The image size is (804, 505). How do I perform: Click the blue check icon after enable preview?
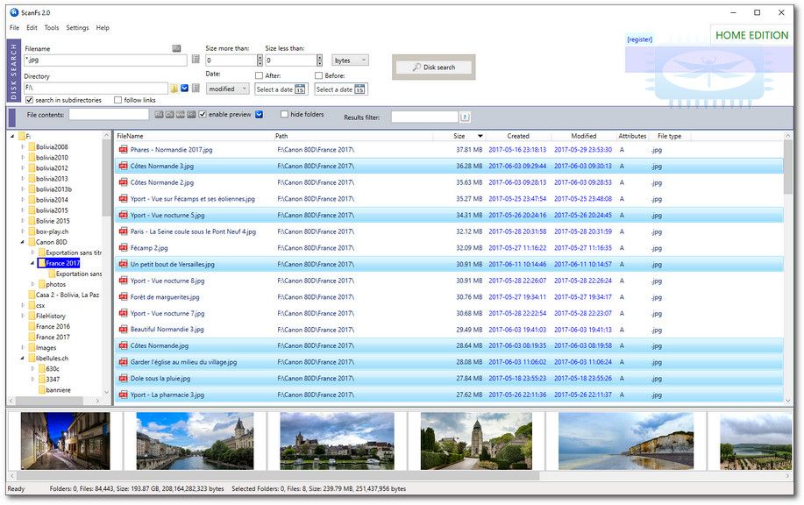(x=260, y=114)
